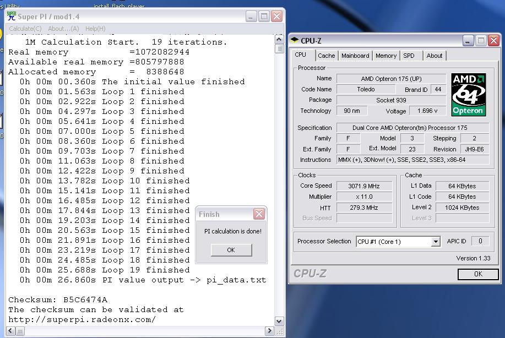505x338 pixels.
Task: Click the processor Name field AMD Opteron 175
Action: point(391,79)
